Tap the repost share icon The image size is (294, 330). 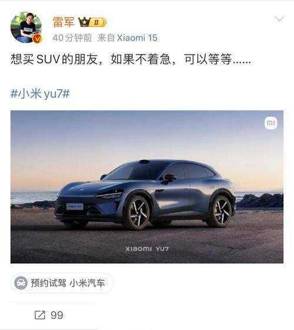pyautogui.click(x=40, y=315)
